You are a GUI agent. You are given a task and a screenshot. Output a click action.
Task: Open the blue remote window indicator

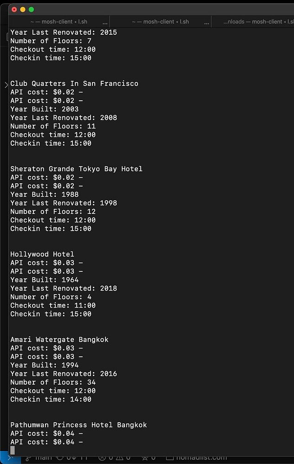pyautogui.click(x=10, y=458)
